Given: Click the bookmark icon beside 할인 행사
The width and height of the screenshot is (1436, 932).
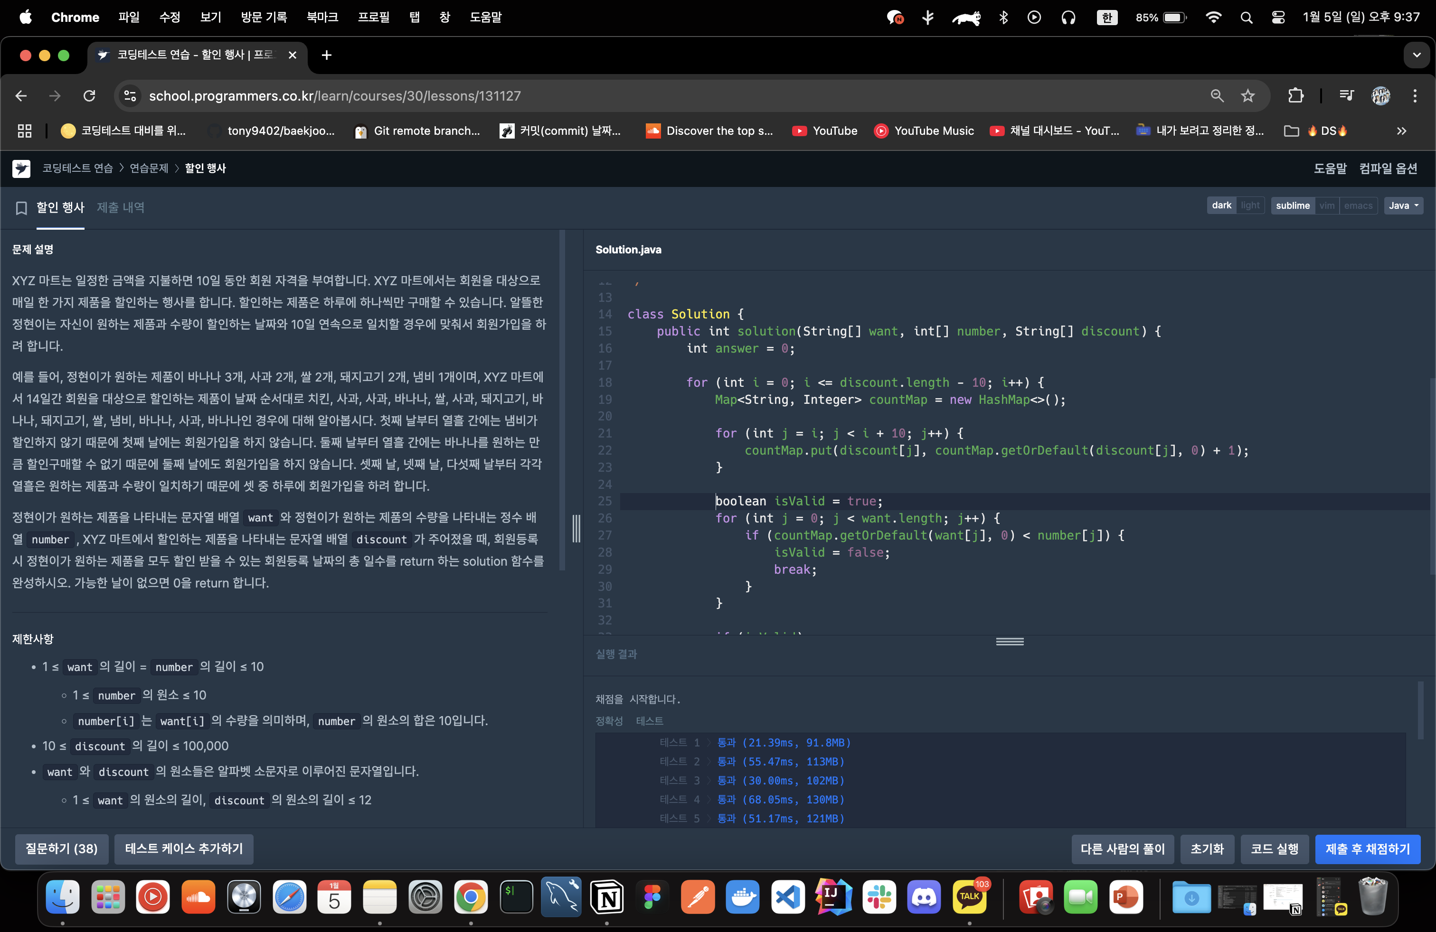Looking at the screenshot, I should pyautogui.click(x=21, y=208).
